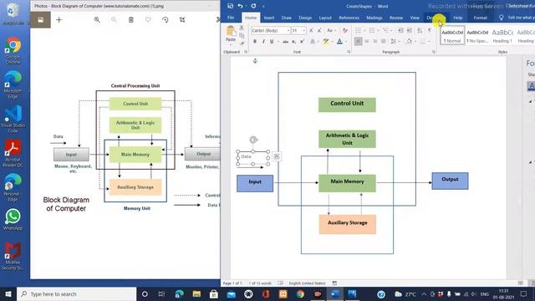Open the Change Case (Aa) dropdown
Viewport: 535px width, 301px height.
[331, 30]
